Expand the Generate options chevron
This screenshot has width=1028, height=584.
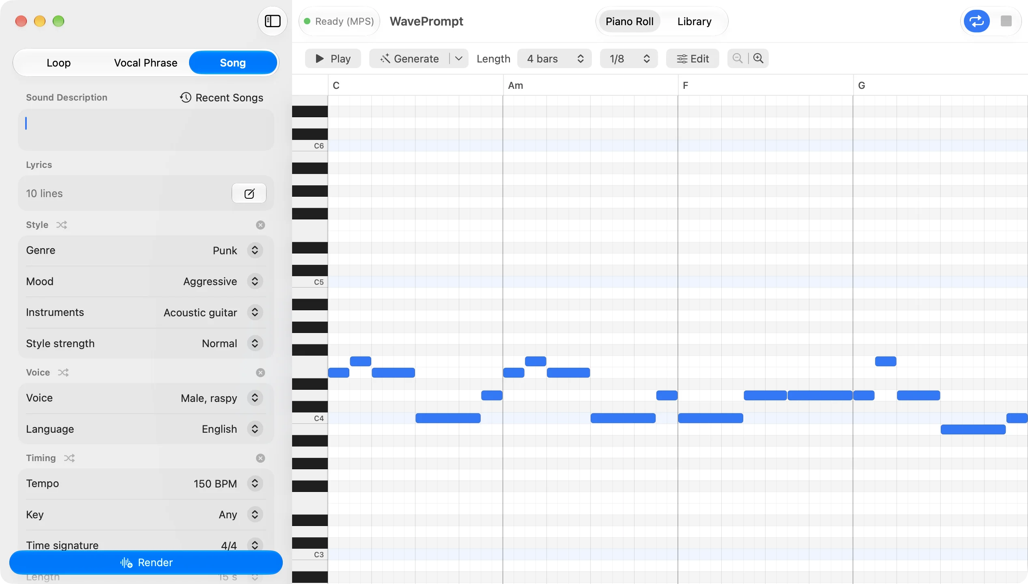[459, 59]
